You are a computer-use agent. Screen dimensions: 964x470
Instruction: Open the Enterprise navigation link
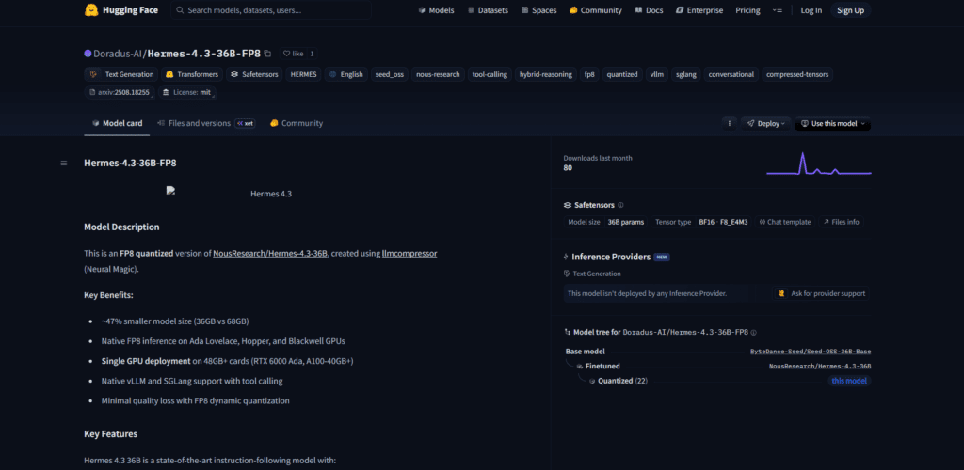[x=699, y=10]
